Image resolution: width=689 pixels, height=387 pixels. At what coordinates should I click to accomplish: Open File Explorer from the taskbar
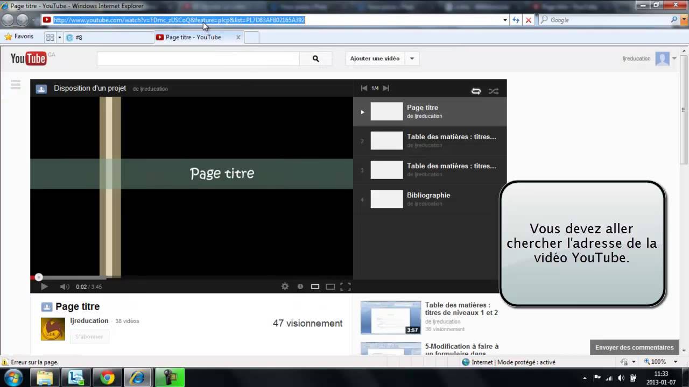point(45,378)
